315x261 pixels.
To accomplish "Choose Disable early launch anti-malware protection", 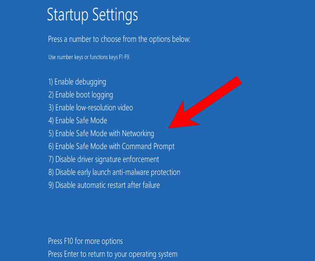I will point(114,172).
